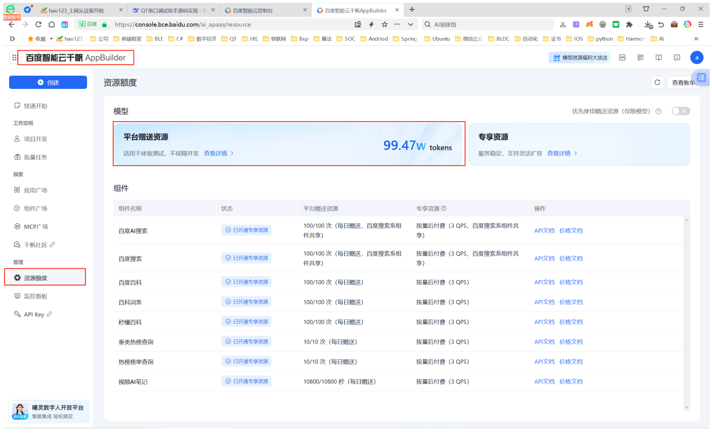Click the grid app-switcher icon beside AppBuilder logo
This screenshot has width=712, height=433.
click(15, 58)
